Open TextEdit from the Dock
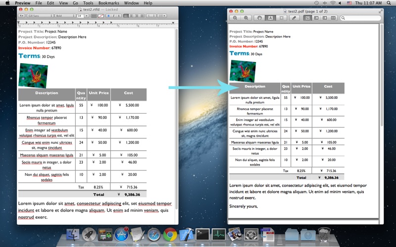Image resolution: width=396 pixels, height=247 pixels. tap(138, 234)
